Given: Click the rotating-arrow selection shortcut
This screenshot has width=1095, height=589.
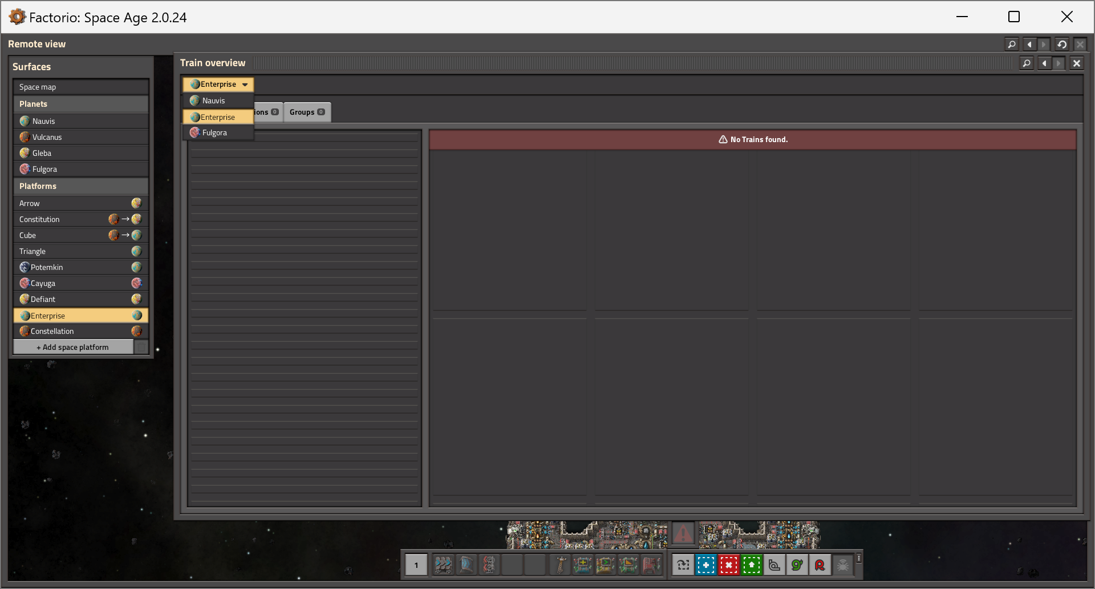Looking at the screenshot, I should click(683, 565).
